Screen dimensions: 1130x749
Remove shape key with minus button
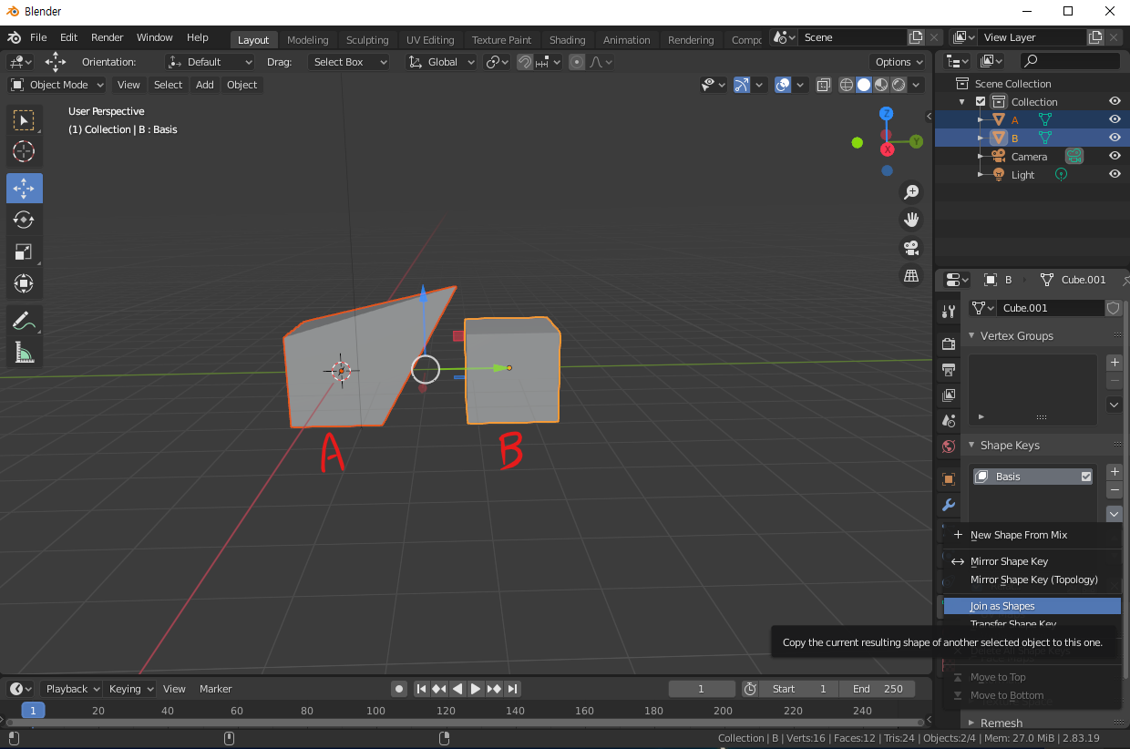point(1114,490)
